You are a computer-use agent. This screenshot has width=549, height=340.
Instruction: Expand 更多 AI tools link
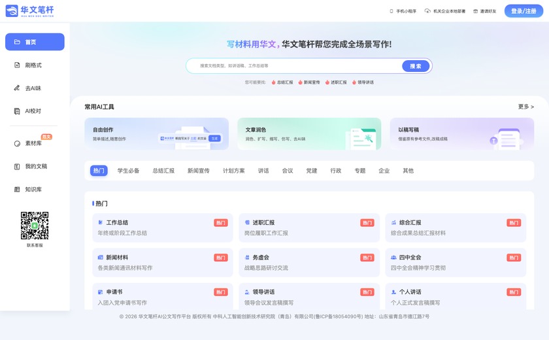tap(526, 107)
